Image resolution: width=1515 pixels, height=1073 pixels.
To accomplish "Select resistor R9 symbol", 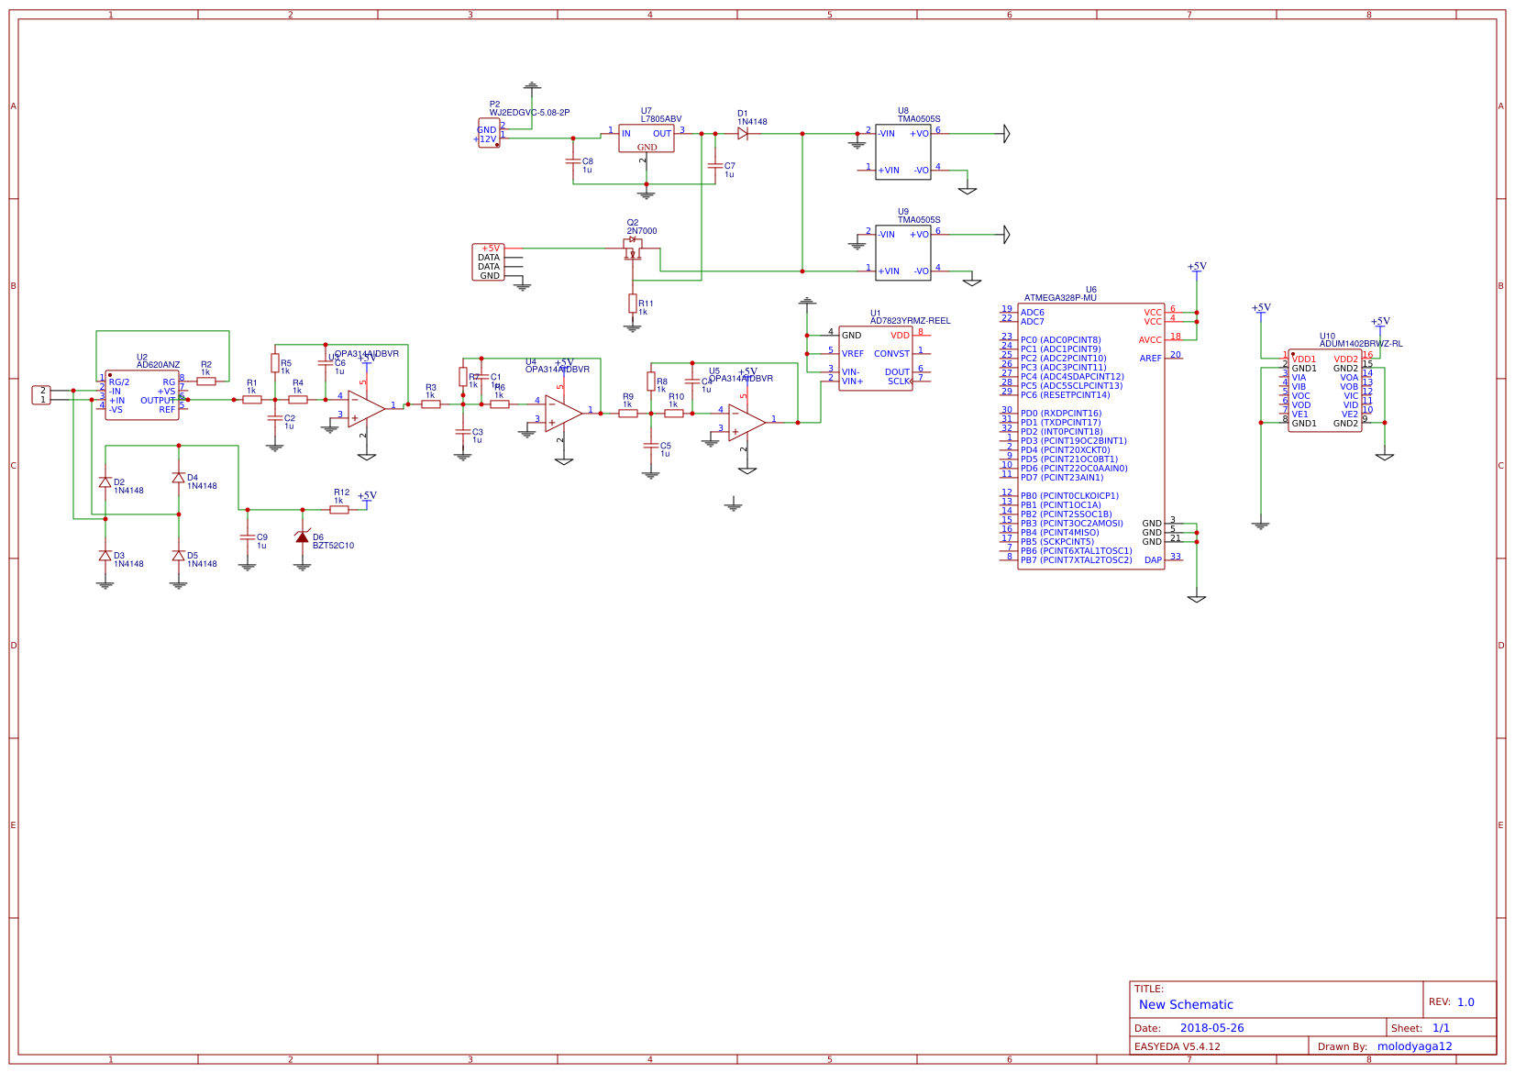I will coord(628,414).
